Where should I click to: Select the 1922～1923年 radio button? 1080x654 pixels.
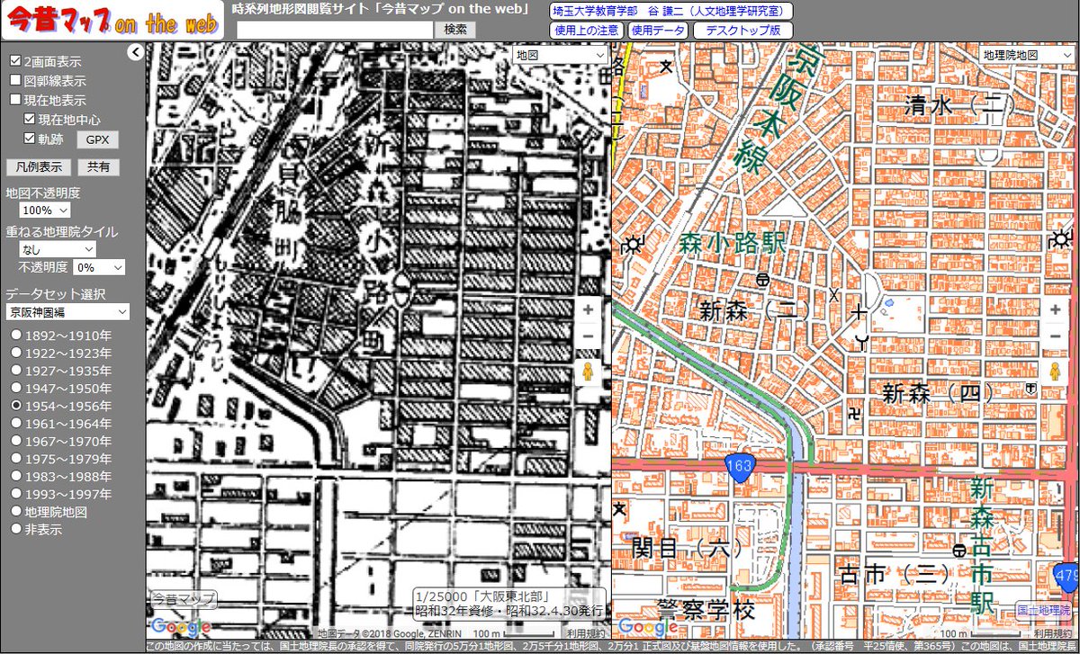[15, 353]
